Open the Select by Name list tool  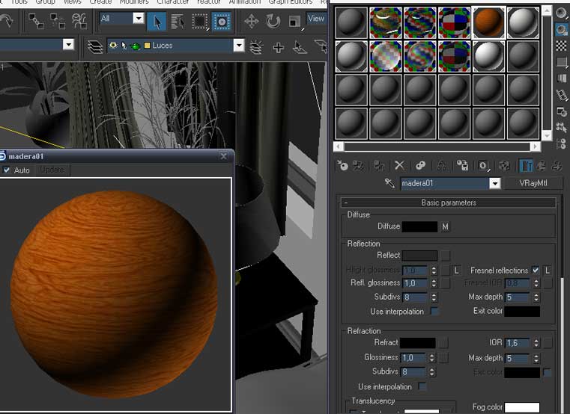click(178, 22)
